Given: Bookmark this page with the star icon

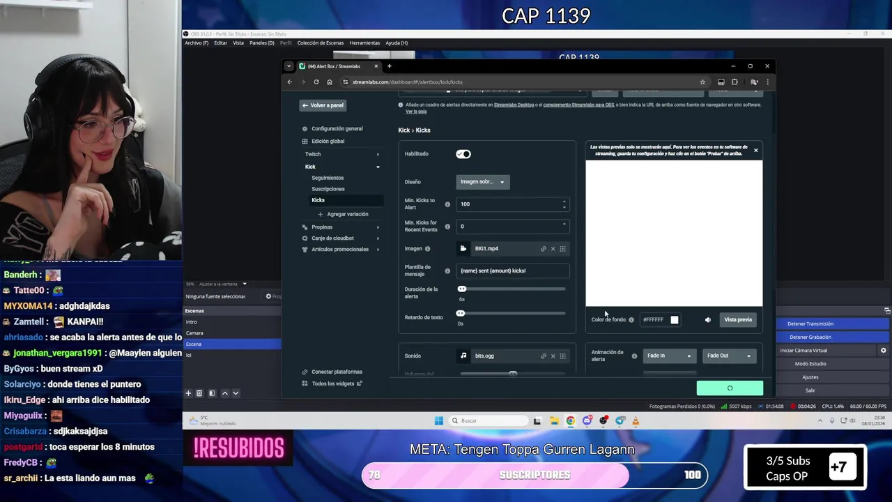Looking at the screenshot, I should (702, 82).
